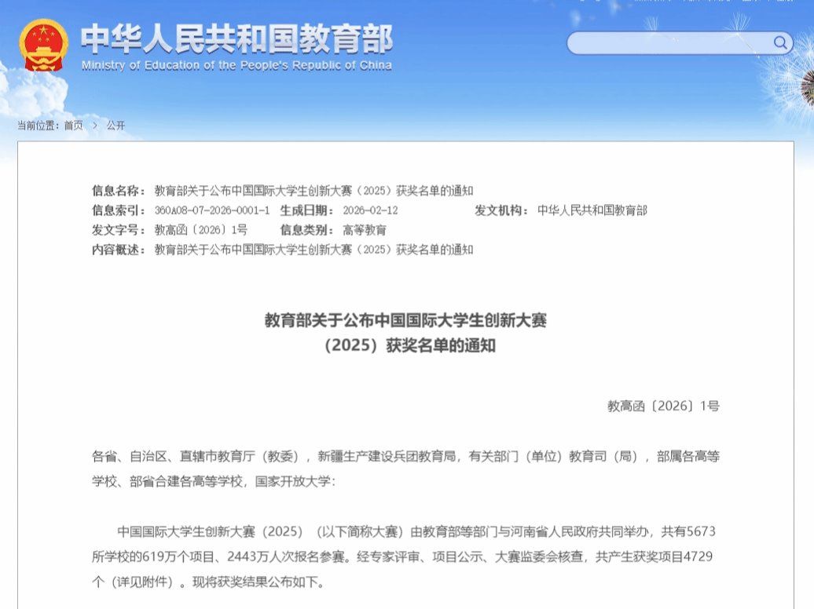Open the 首页 breadcrumb link
Viewport: 814px width, 609px height.
point(73,126)
